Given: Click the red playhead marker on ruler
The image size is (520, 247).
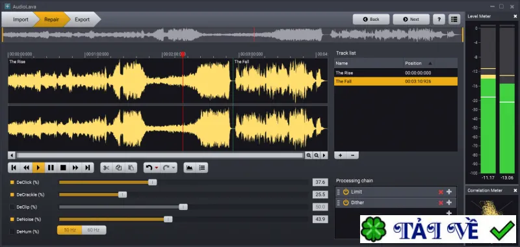Looking at the screenshot, I should point(183,54).
